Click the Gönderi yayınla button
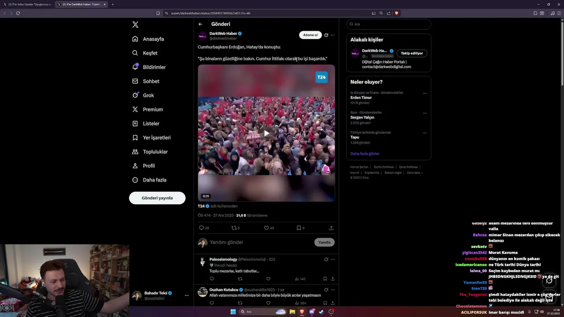Screen dimensions: 564x317 point(157,198)
